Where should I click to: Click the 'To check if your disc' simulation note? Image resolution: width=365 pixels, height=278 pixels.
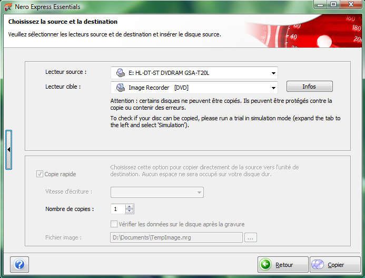225,121
